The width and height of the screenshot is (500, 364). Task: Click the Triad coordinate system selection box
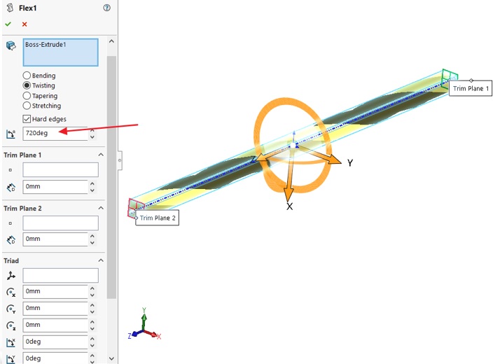(x=61, y=275)
